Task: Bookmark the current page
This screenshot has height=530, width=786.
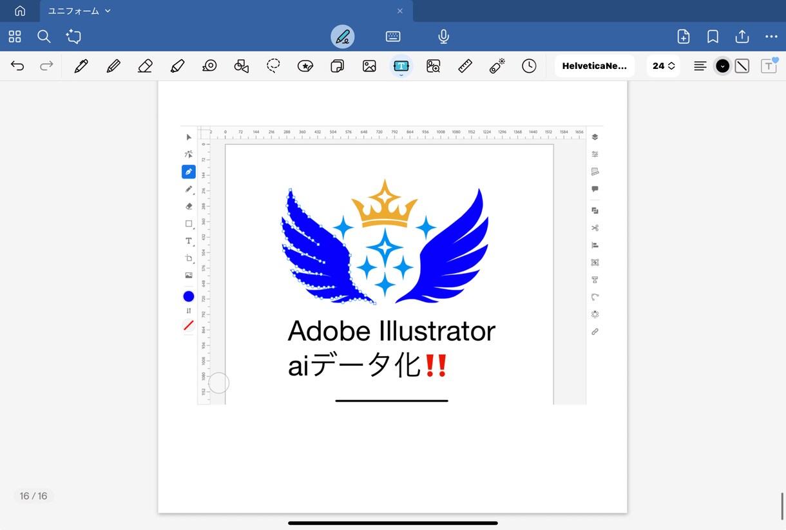Action: (x=713, y=37)
